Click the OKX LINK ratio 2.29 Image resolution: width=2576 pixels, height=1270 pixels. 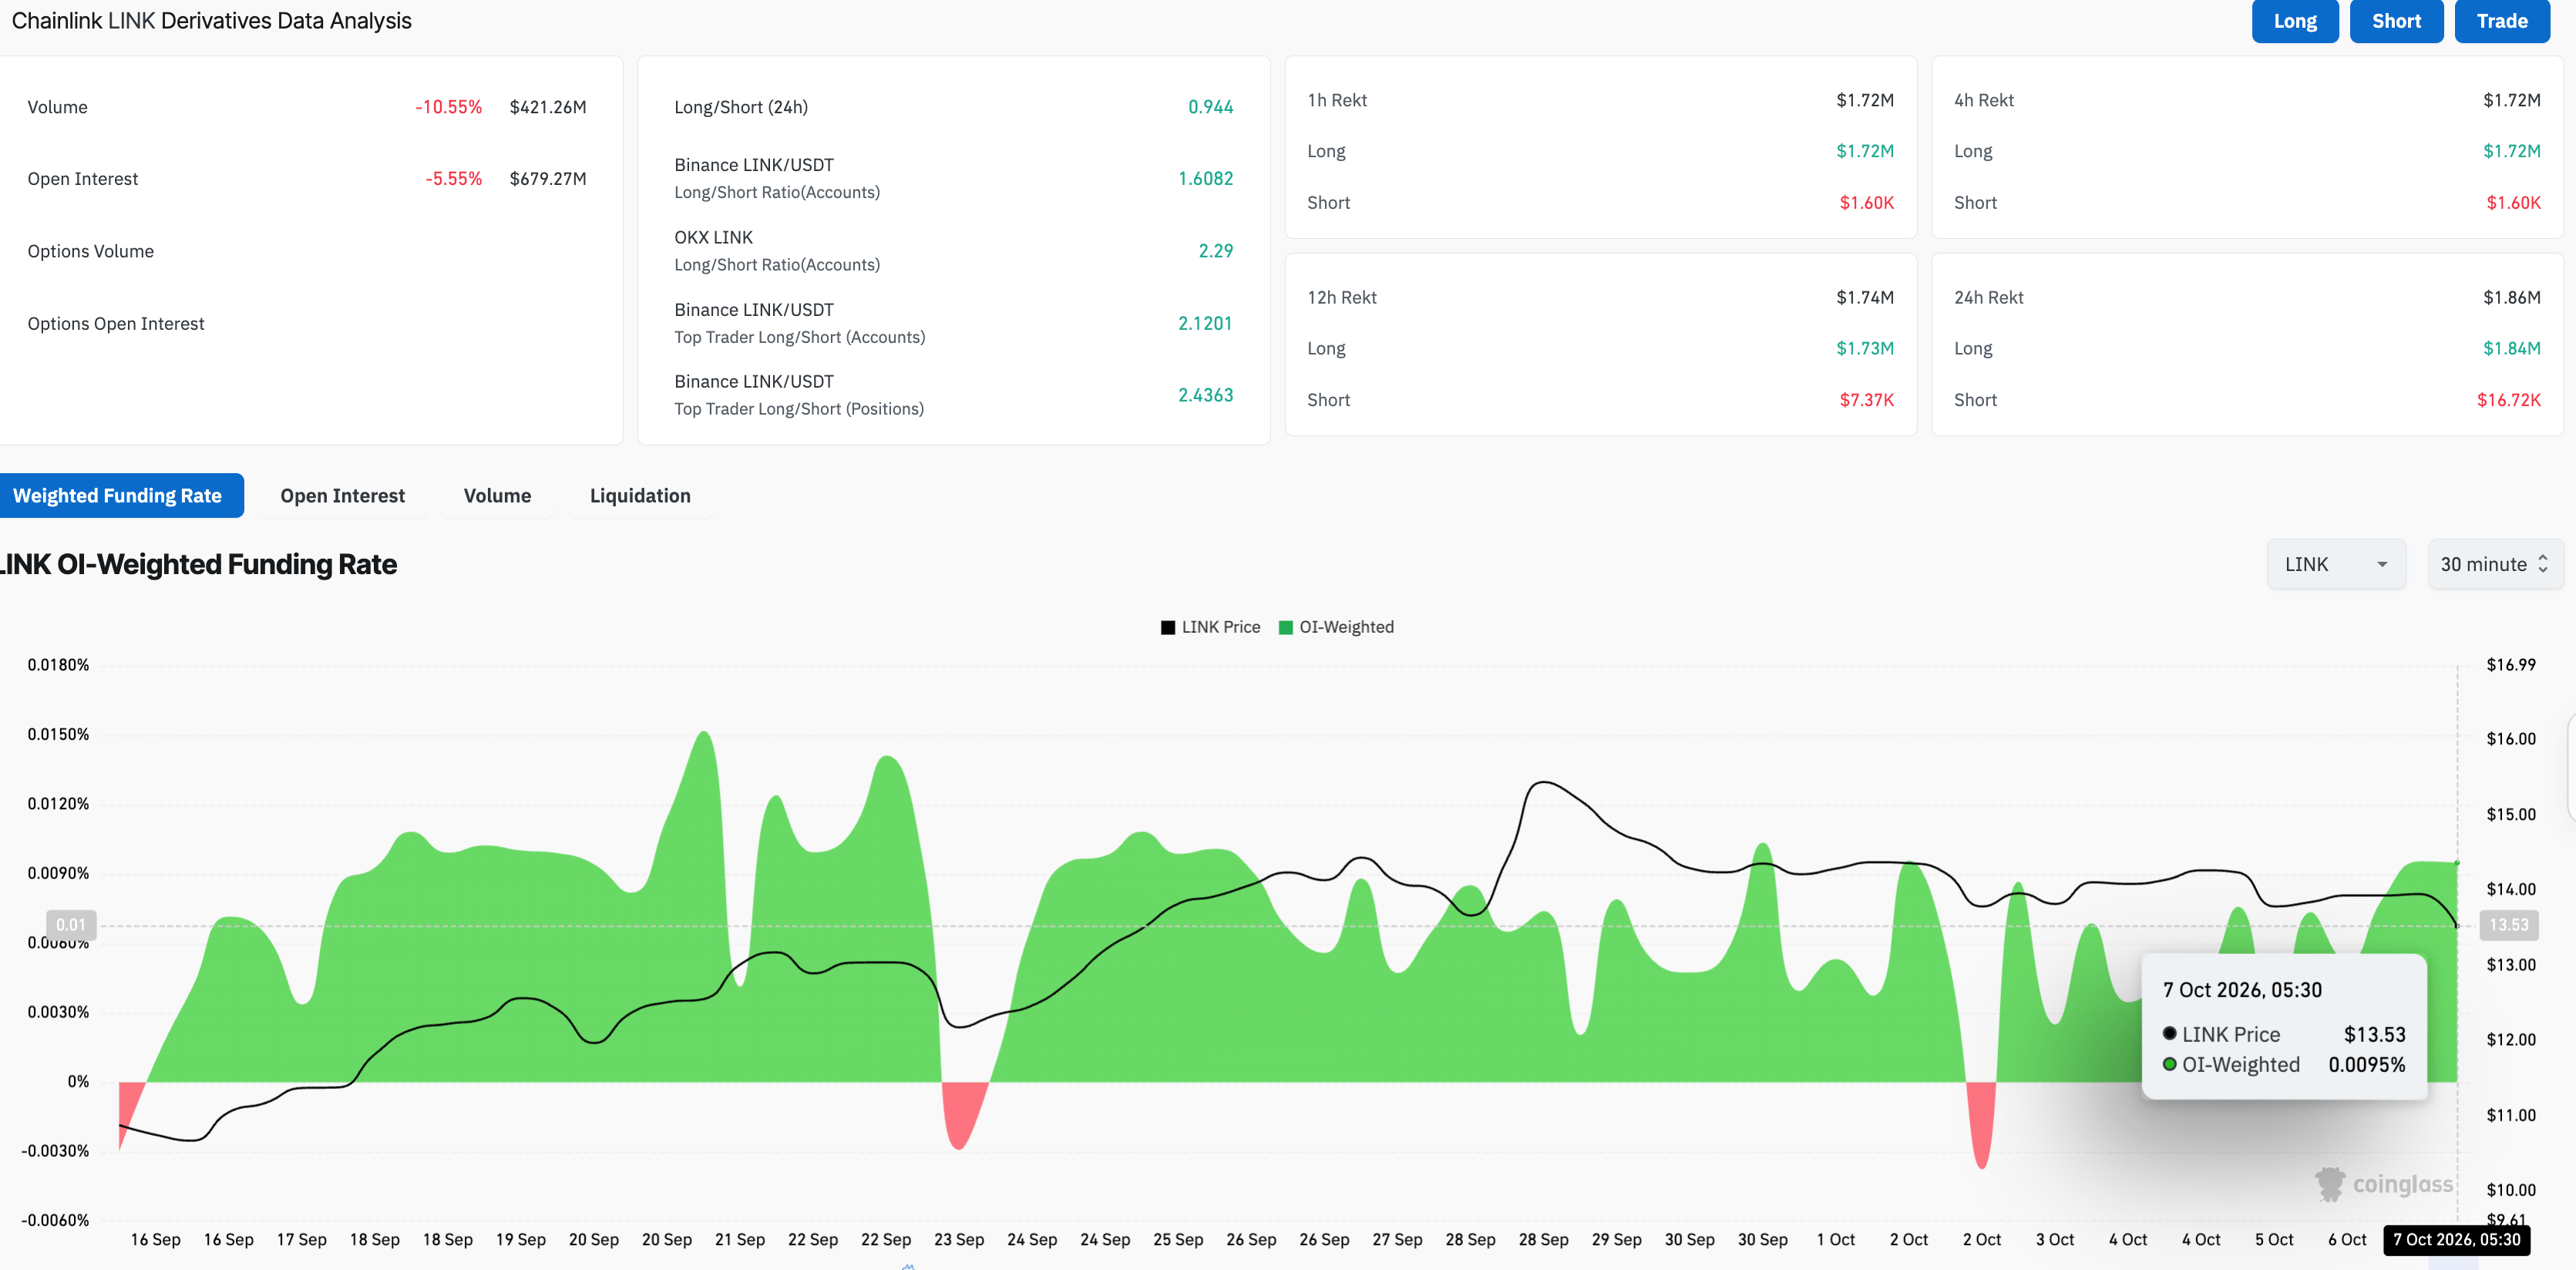click(x=1215, y=251)
